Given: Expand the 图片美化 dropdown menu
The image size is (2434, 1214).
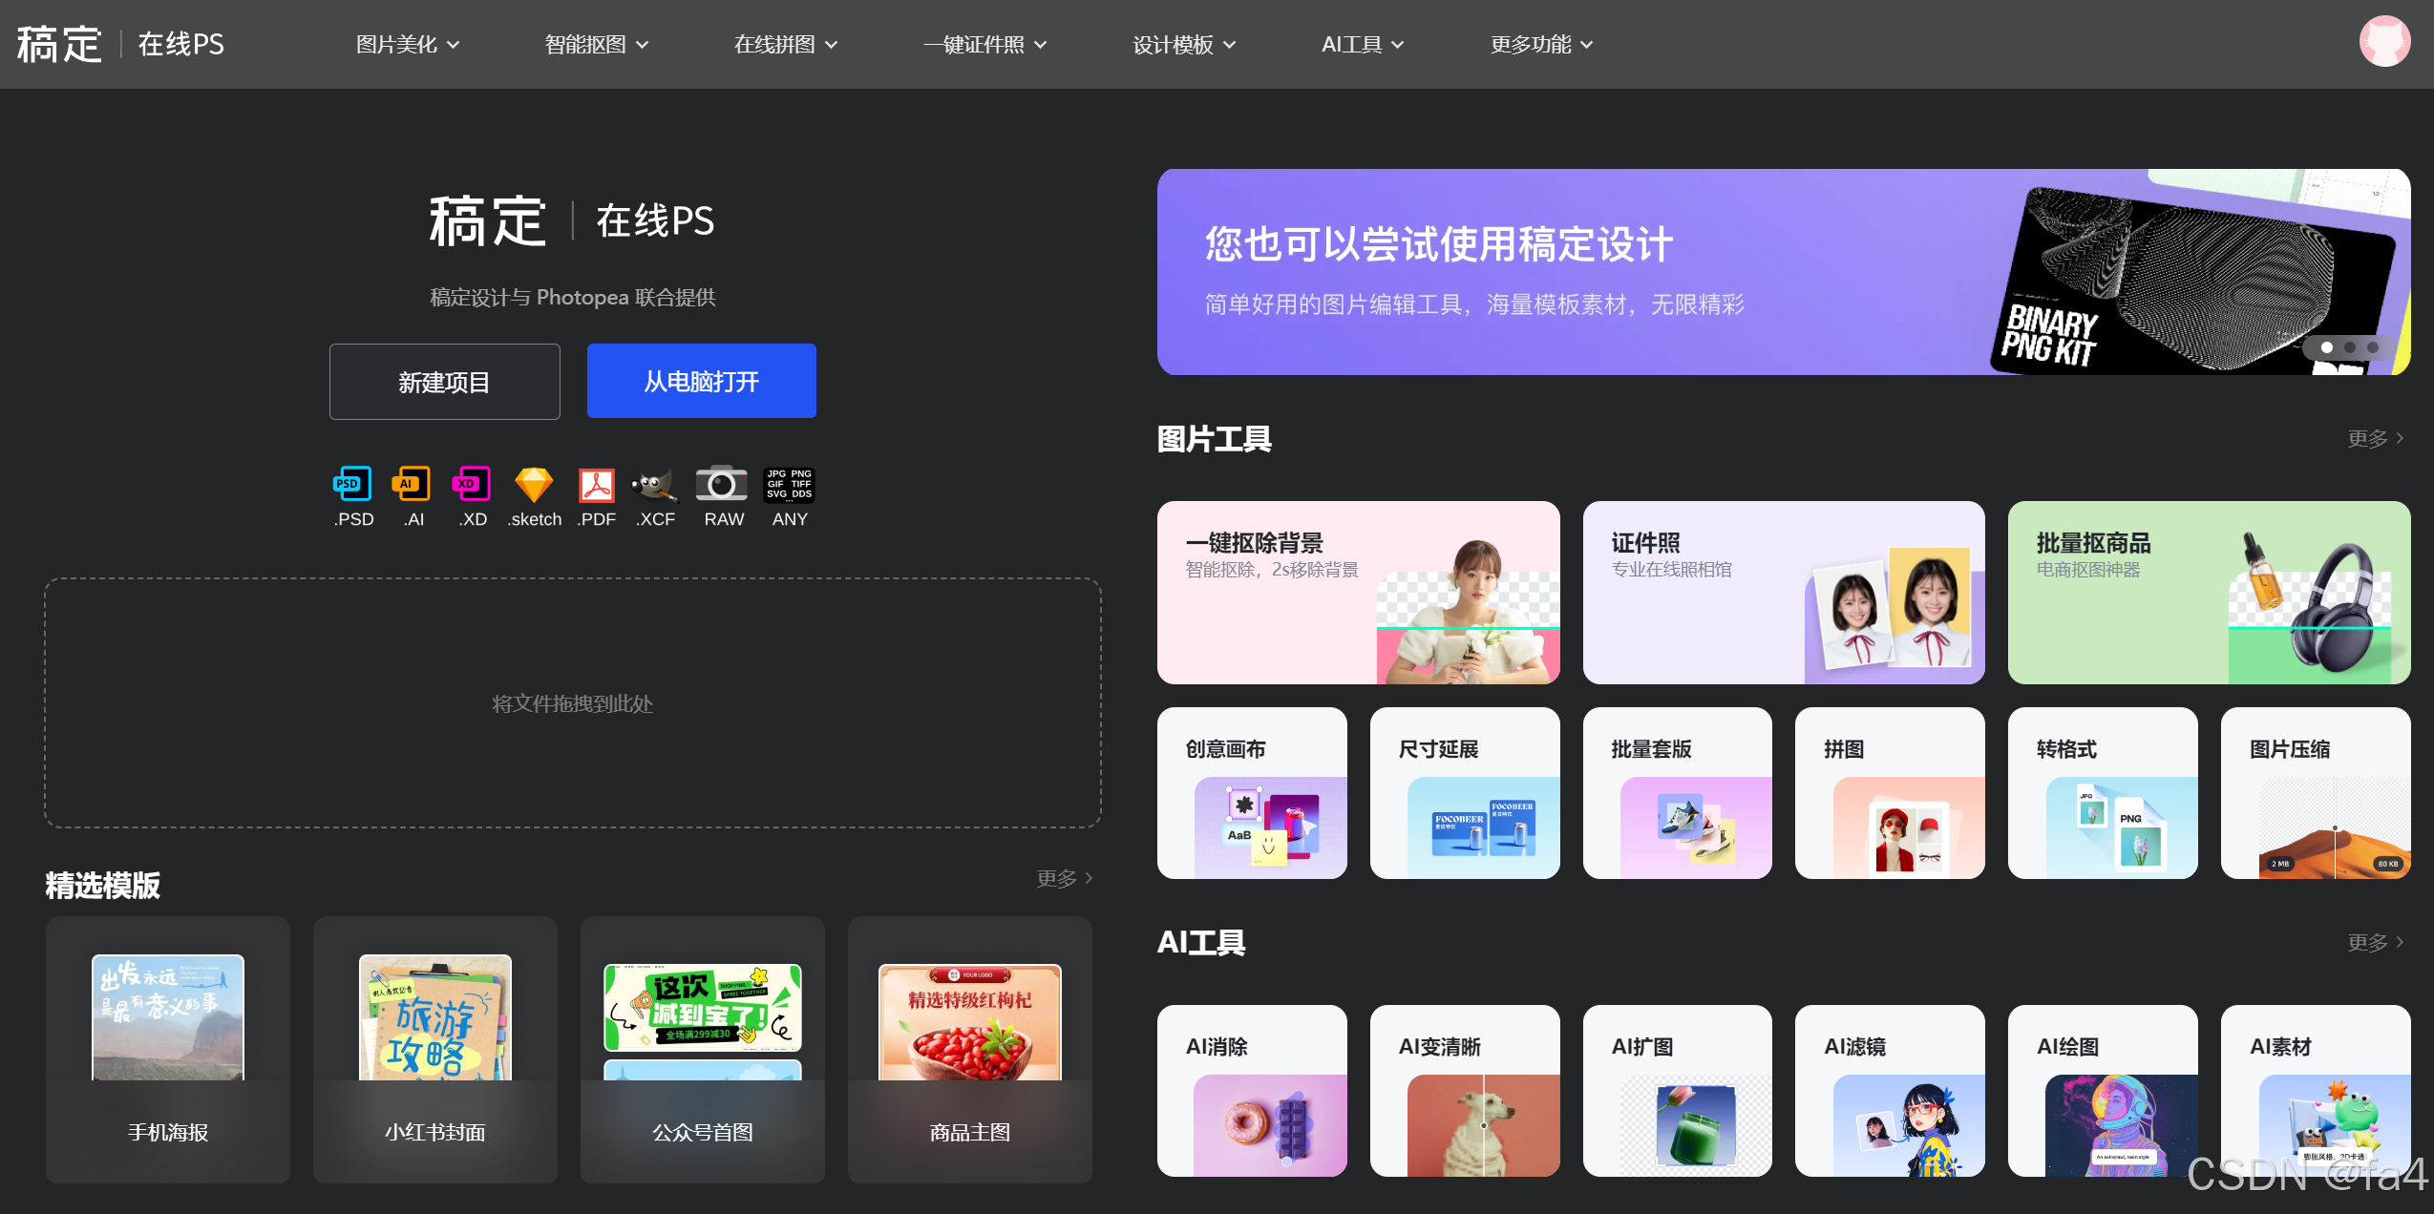Looking at the screenshot, I should pos(408,45).
